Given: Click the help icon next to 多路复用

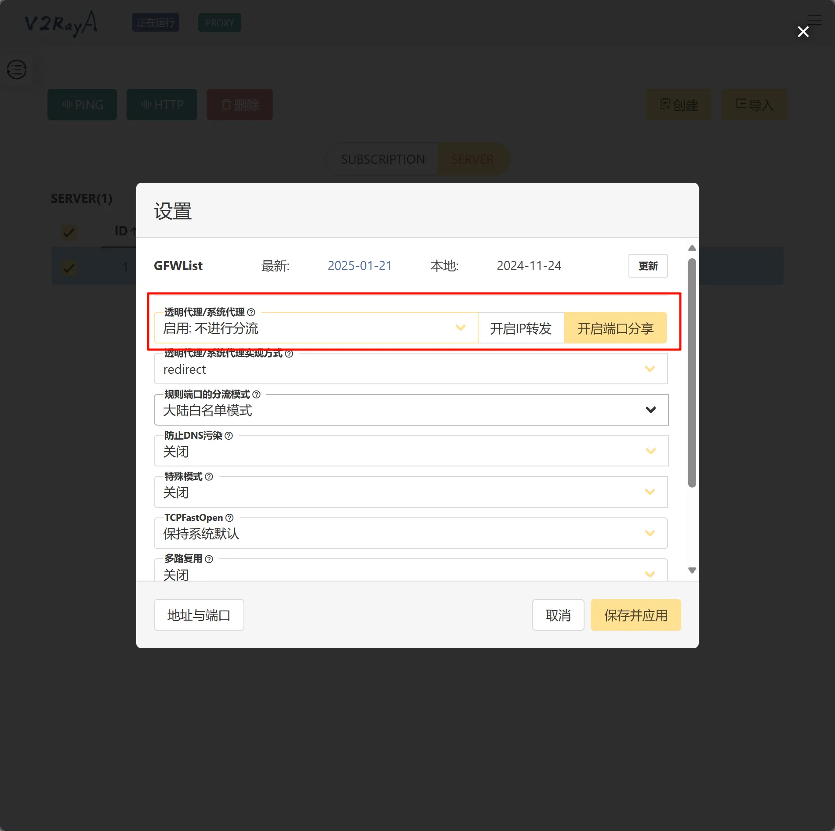Looking at the screenshot, I should point(209,559).
